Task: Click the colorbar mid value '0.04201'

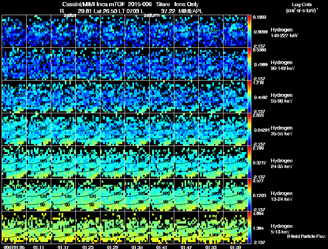Action: (x=262, y=130)
